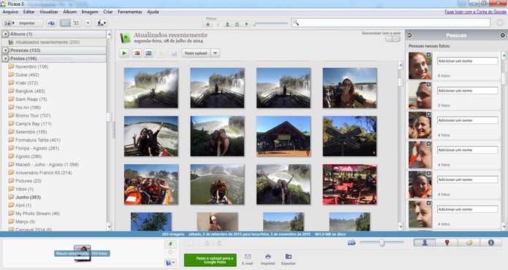508x270 pixels.
Task: Open the photo collage creator icon
Action: click(x=137, y=53)
